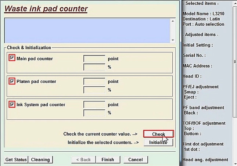Viewport: 237px width, 166px height.
Task: Select the 'Port : Auto selection' text
Action: point(204,24)
